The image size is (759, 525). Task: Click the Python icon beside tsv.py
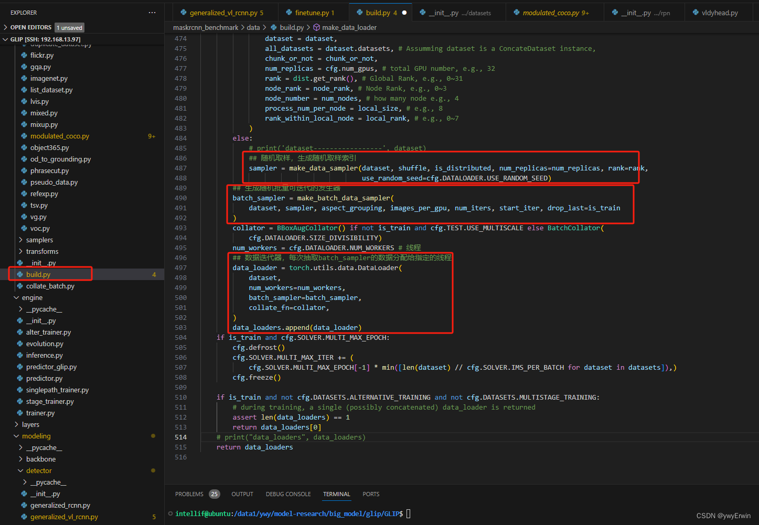[24, 205]
